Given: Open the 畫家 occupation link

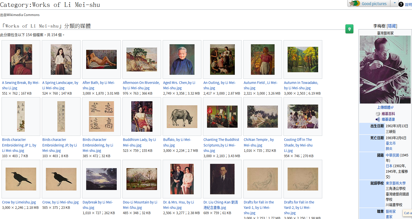Looking at the screenshot, I should pos(389,217).
